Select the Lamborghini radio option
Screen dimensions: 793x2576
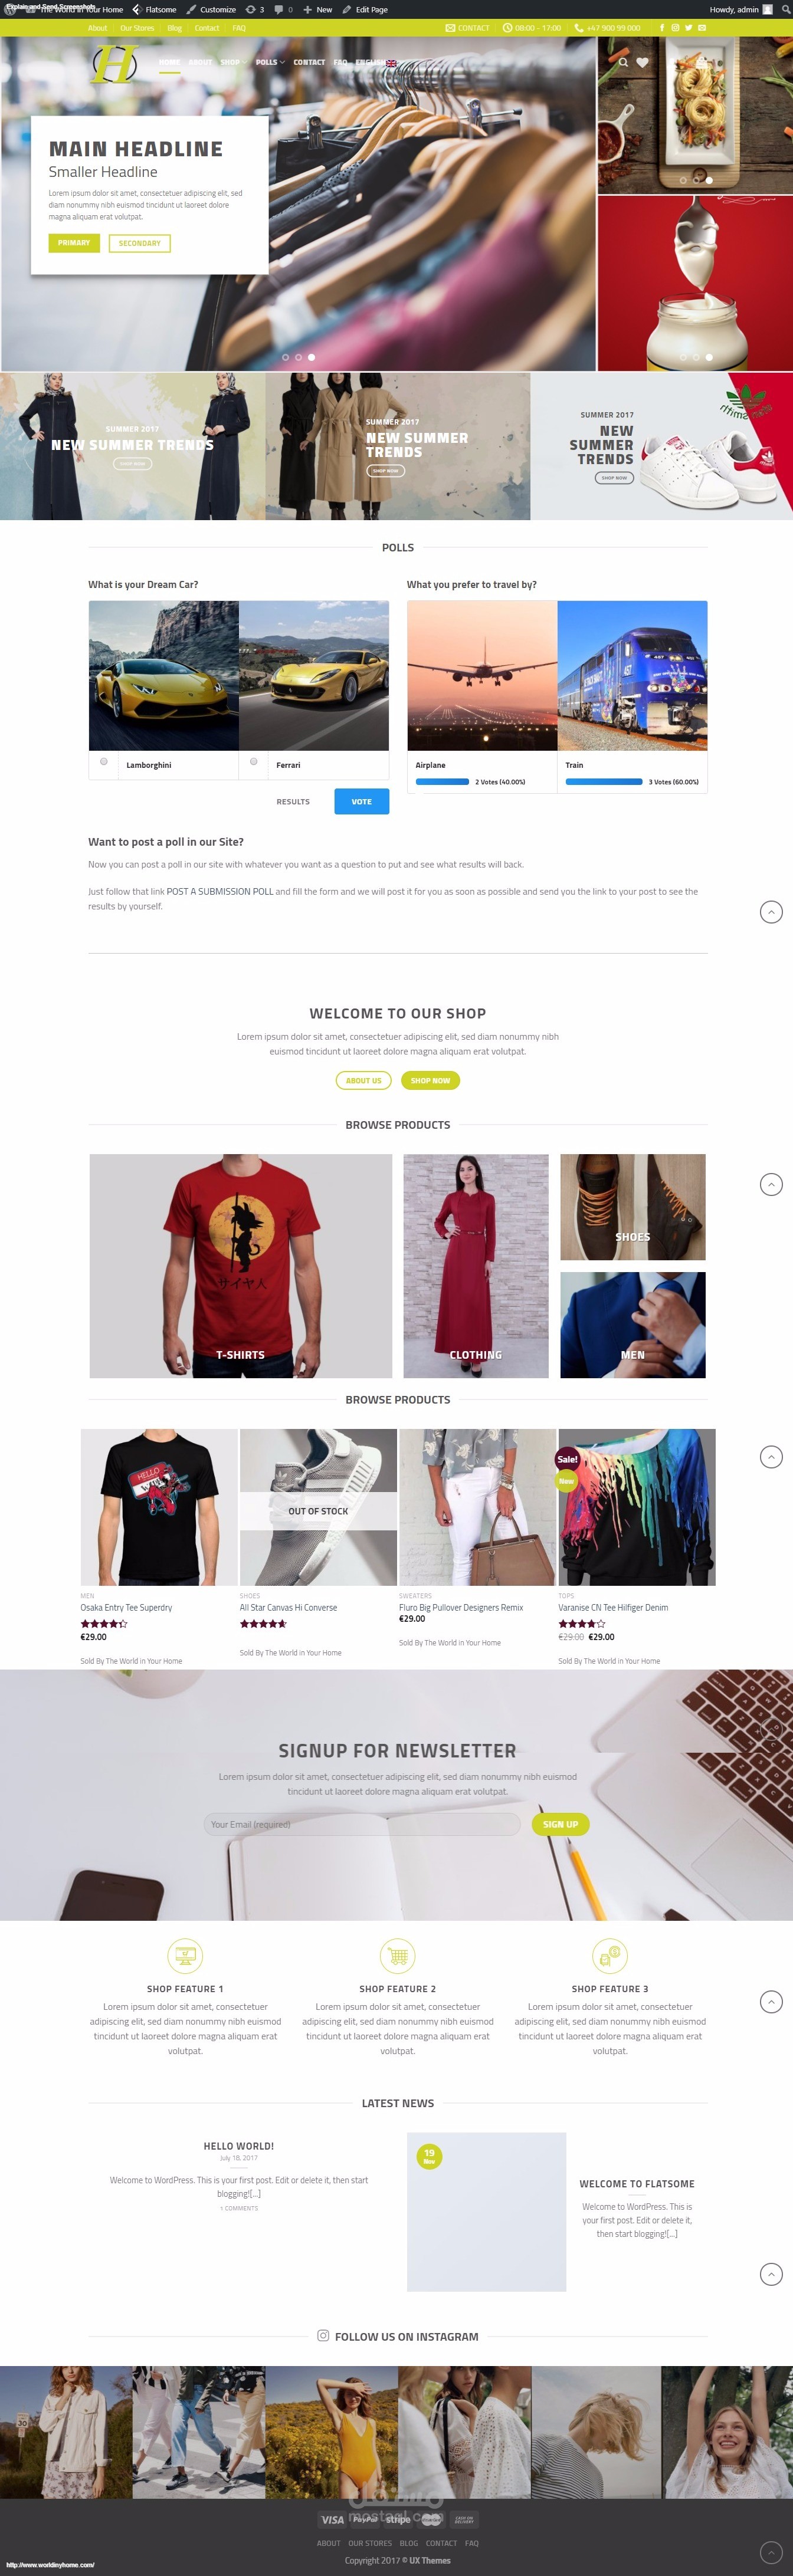pos(104,762)
